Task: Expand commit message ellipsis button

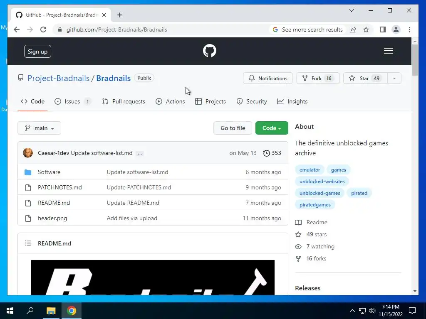Action: (x=140, y=154)
